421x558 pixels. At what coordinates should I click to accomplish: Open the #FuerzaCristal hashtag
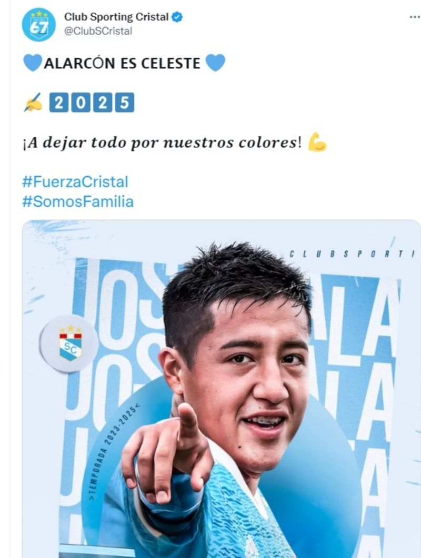click(75, 182)
